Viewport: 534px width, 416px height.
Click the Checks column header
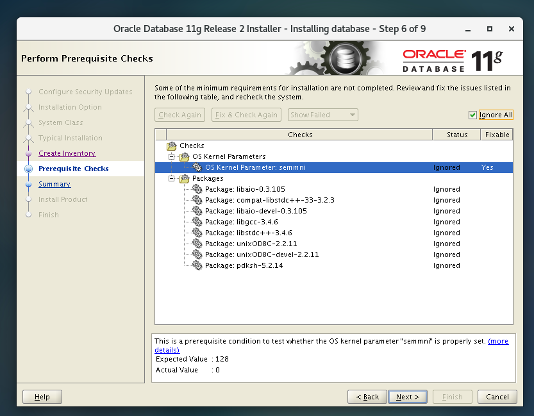300,135
